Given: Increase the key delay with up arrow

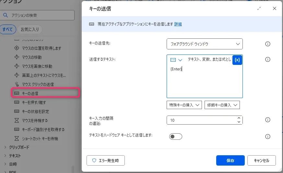Looking at the screenshot, I should (239, 118).
